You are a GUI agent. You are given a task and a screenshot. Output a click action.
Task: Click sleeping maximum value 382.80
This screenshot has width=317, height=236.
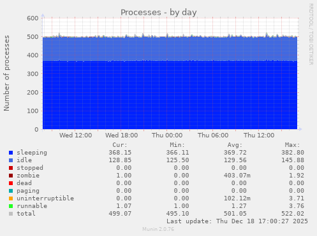[293, 153]
